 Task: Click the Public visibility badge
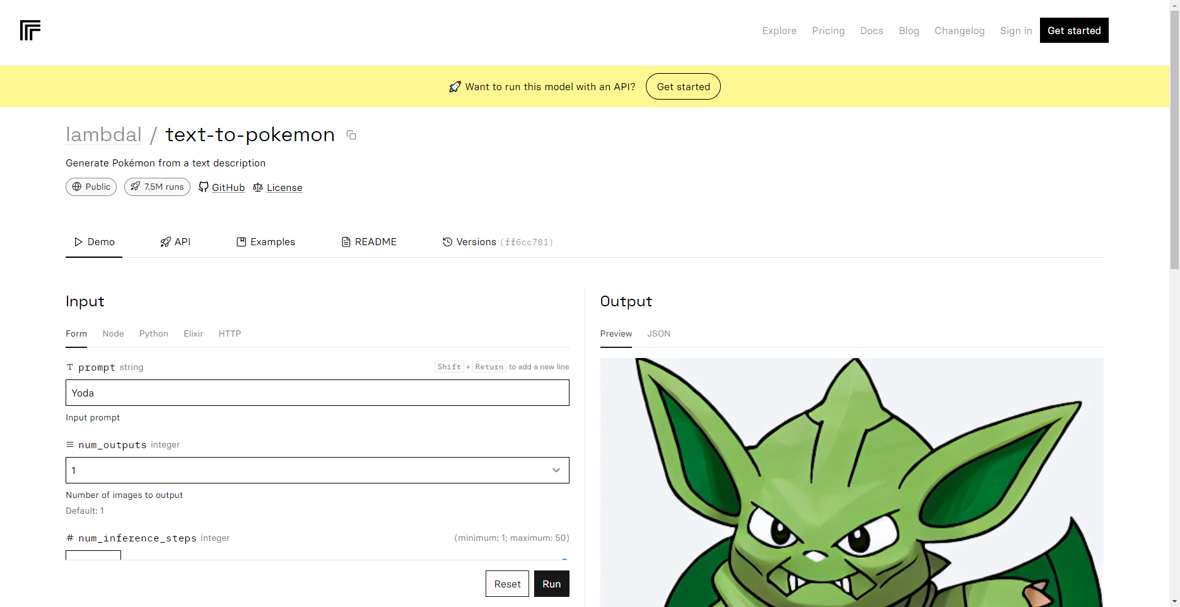[x=91, y=187]
